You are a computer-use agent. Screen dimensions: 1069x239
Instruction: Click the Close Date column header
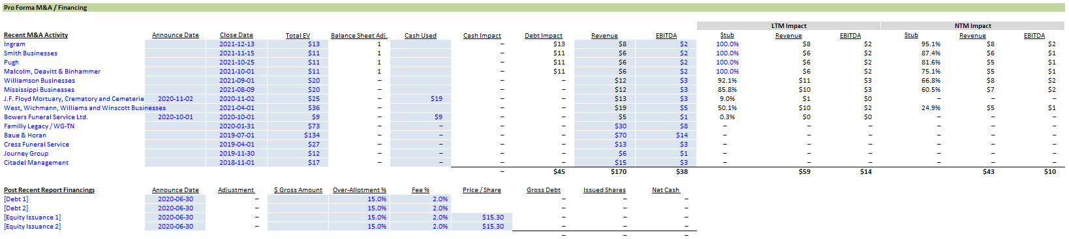tap(236, 35)
